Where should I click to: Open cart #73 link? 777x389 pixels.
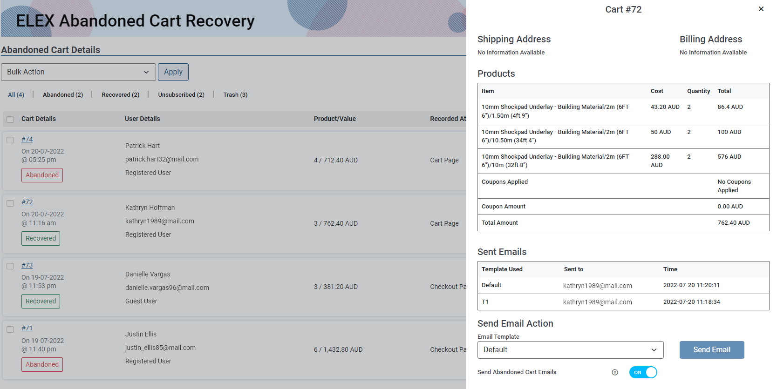pyautogui.click(x=27, y=265)
